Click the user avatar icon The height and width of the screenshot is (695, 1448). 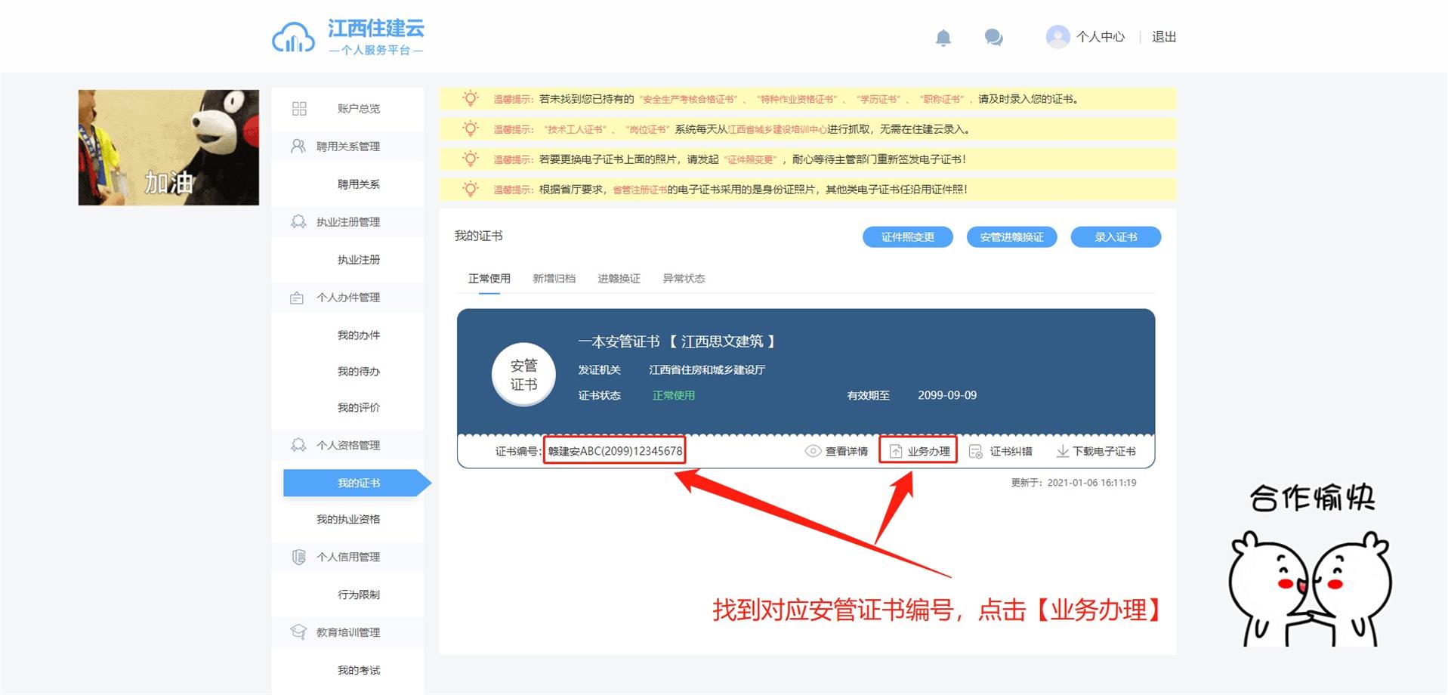click(1057, 36)
